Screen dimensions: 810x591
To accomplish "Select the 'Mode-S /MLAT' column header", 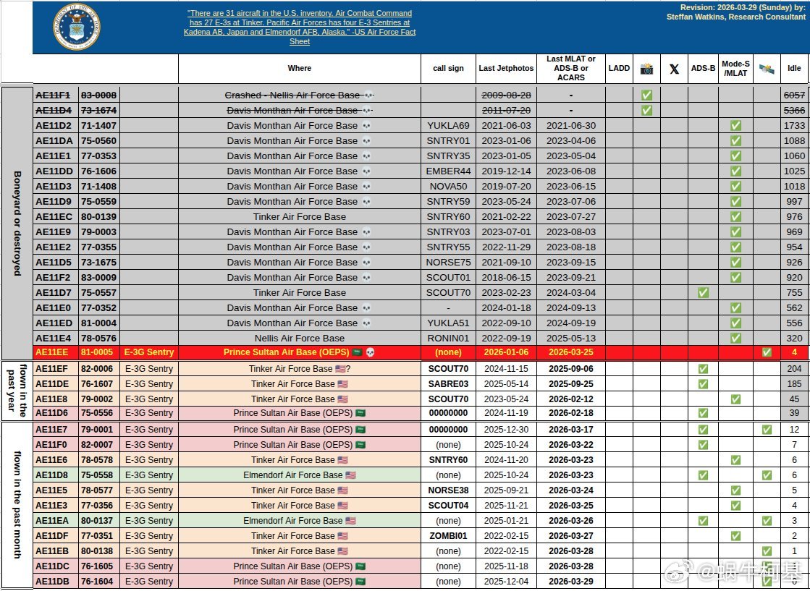I will (x=735, y=69).
